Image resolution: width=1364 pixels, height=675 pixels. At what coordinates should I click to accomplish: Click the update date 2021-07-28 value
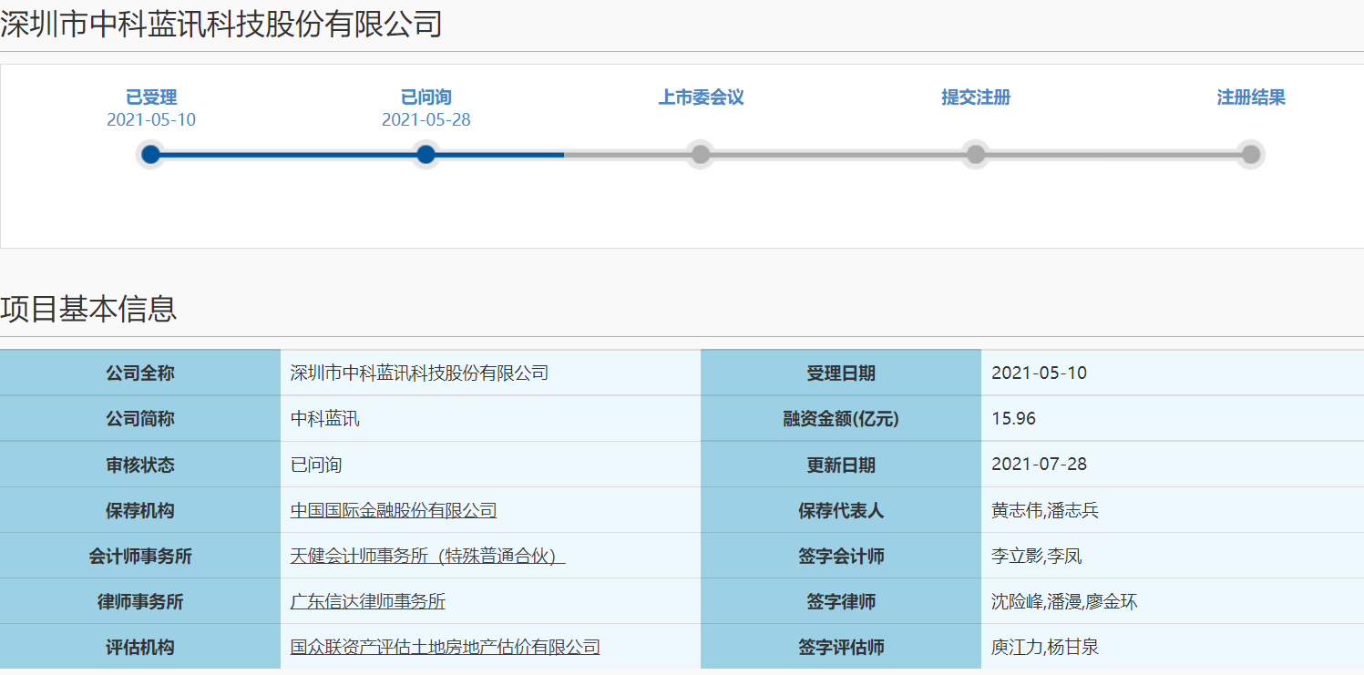tap(1039, 465)
